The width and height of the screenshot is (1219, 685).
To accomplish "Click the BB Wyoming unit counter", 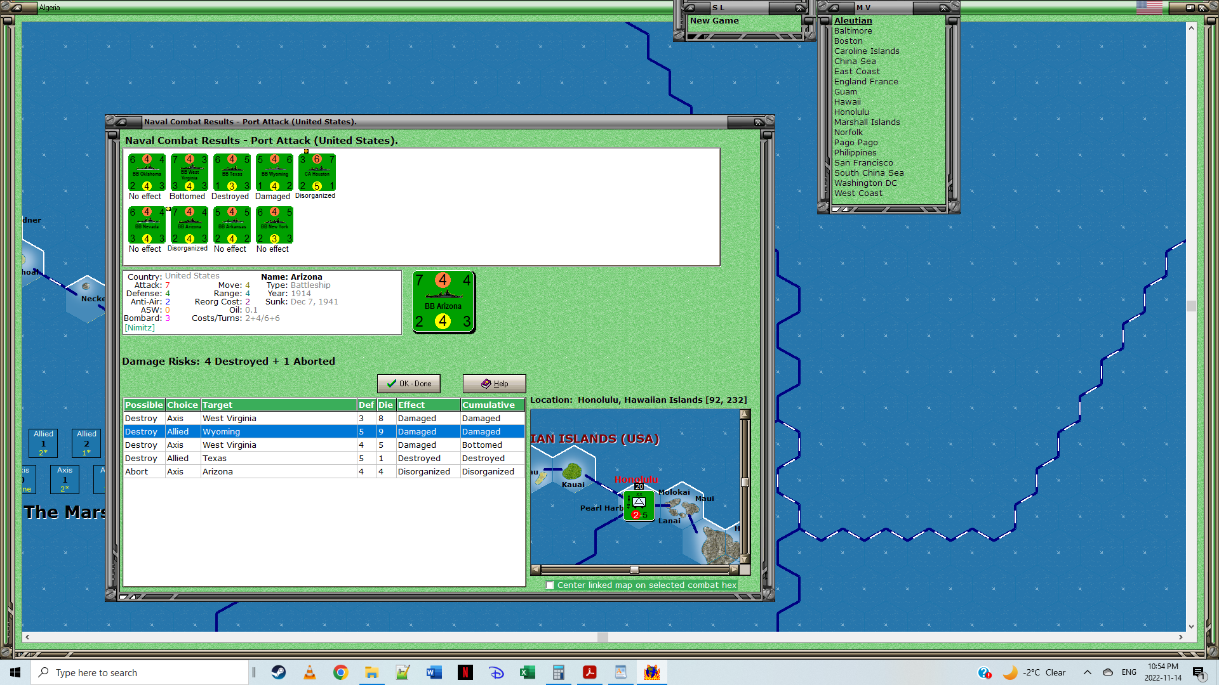I will [274, 172].
